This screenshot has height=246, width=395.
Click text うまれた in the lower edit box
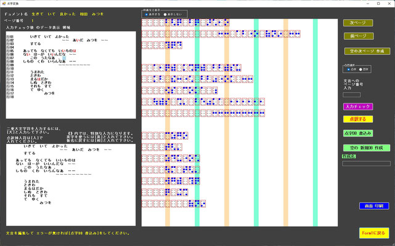point(31,181)
